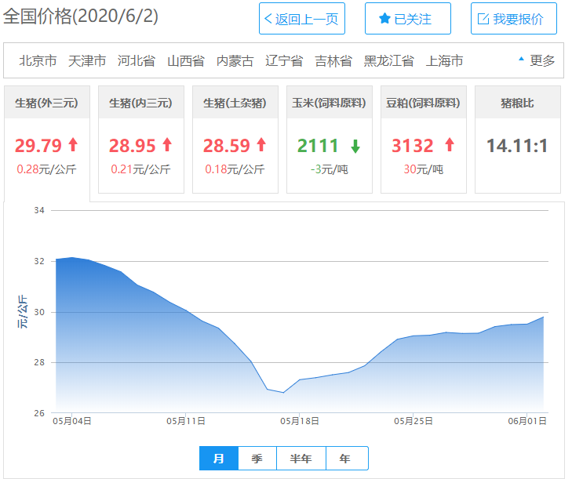
Task: Click the green down arrow next to 2111
Action: tap(355, 146)
